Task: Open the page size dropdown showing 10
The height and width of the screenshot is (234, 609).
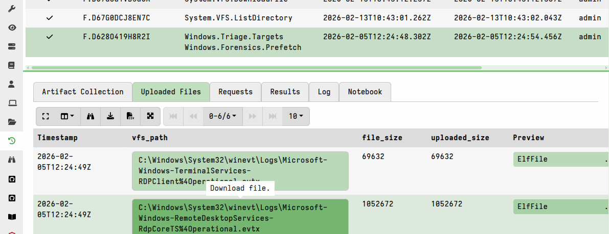Action: pyautogui.click(x=296, y=116)
